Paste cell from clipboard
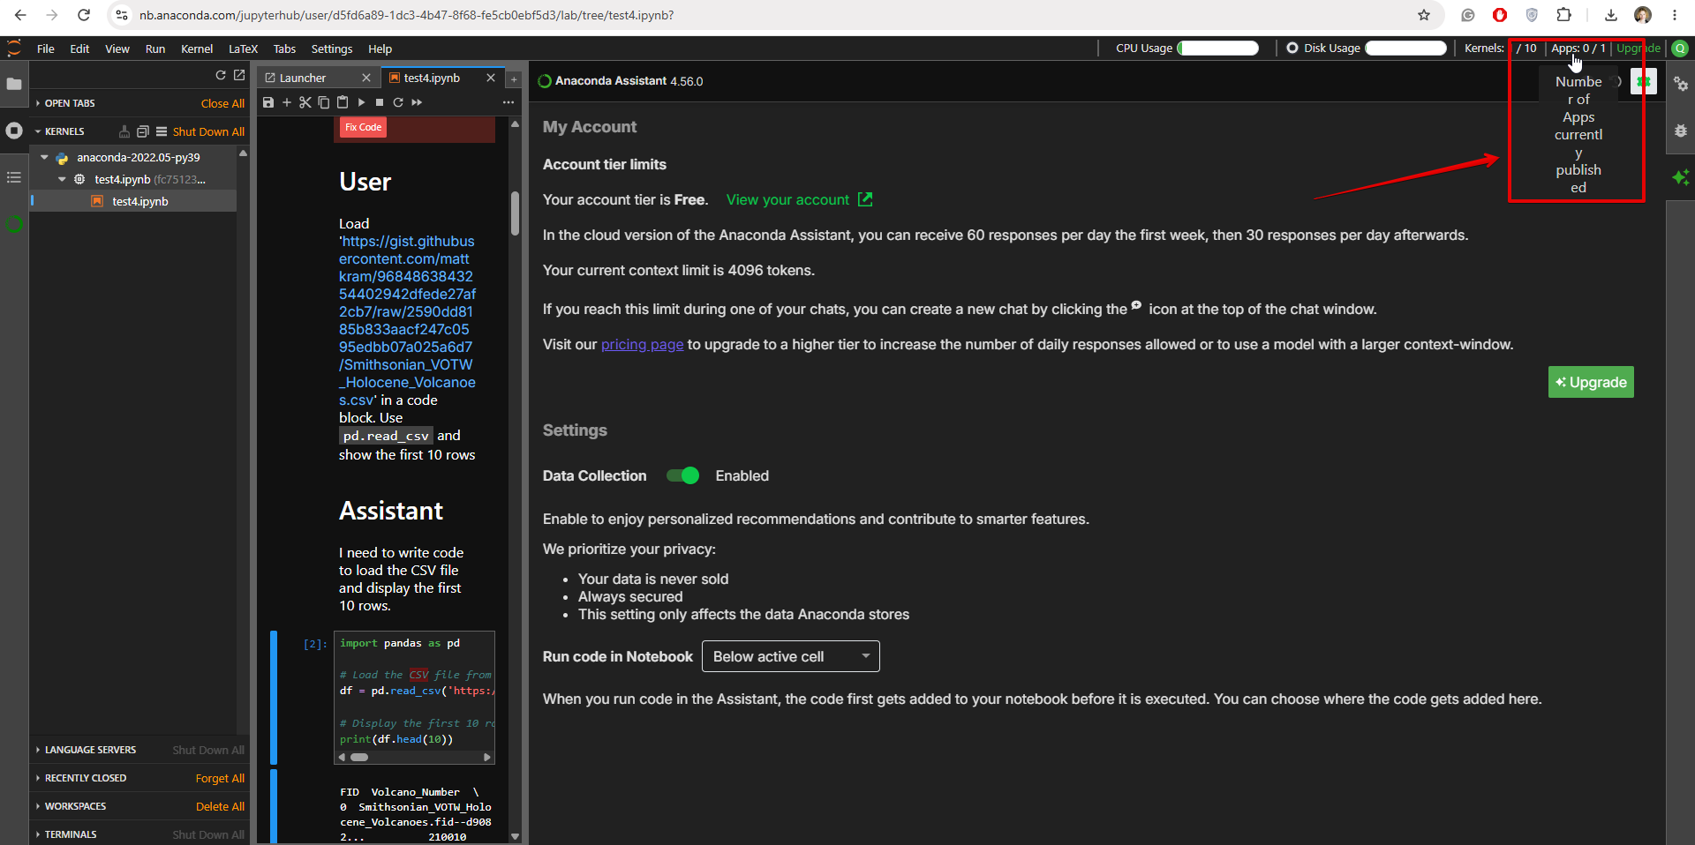The height and width of the screenshot is (845, 1695). [x=343, y=102]
